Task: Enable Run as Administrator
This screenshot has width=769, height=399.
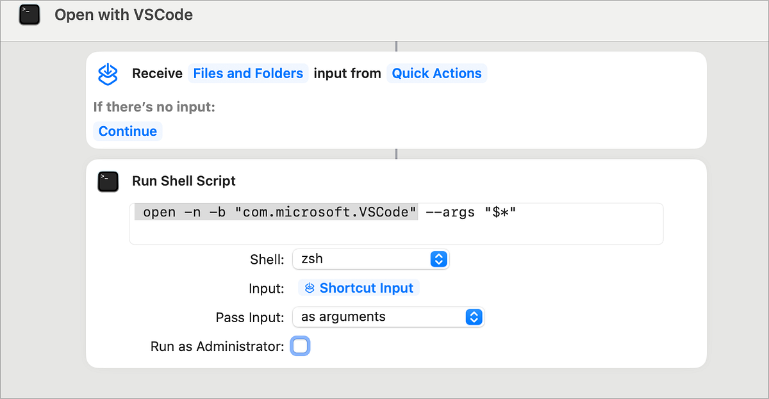Action: point(300,346)
